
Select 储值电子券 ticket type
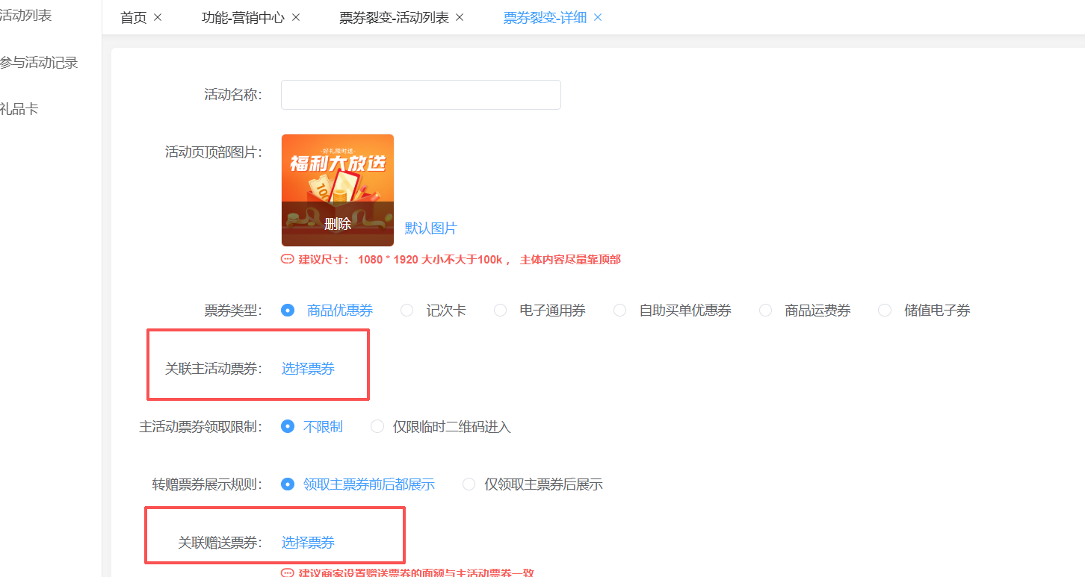click(x=885, y=311)
